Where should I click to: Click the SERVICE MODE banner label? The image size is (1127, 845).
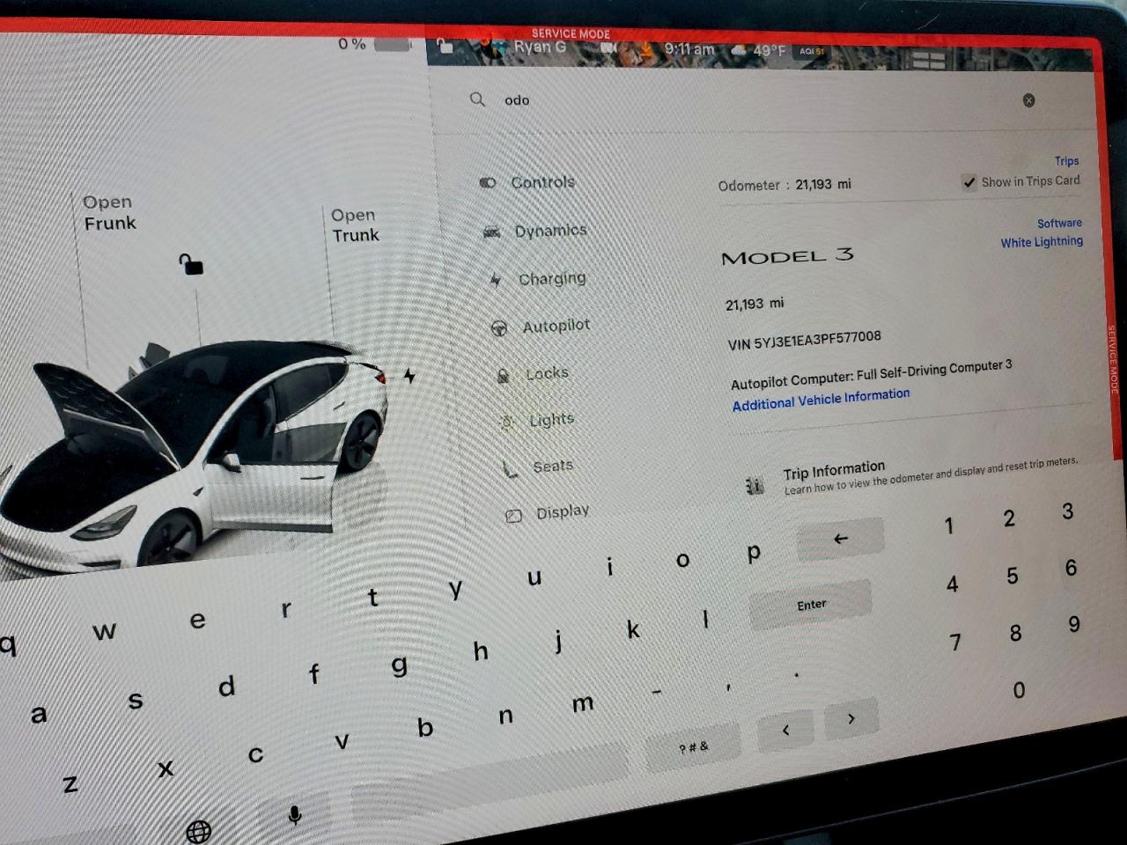[x=571, y=33]
